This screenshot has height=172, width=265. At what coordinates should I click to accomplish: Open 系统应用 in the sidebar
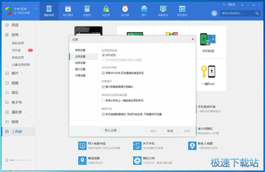coord(17,57)
